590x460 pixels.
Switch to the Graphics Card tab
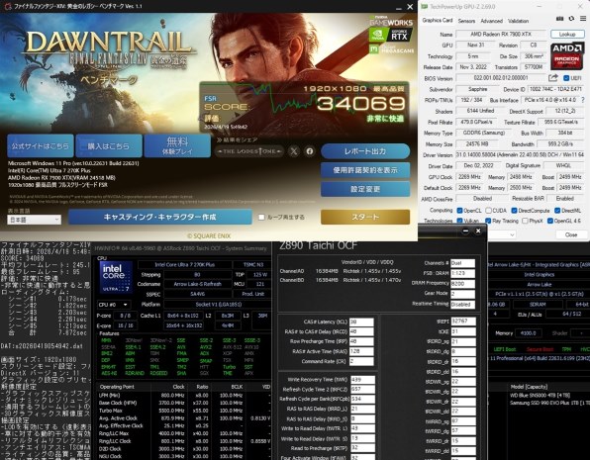437,21
